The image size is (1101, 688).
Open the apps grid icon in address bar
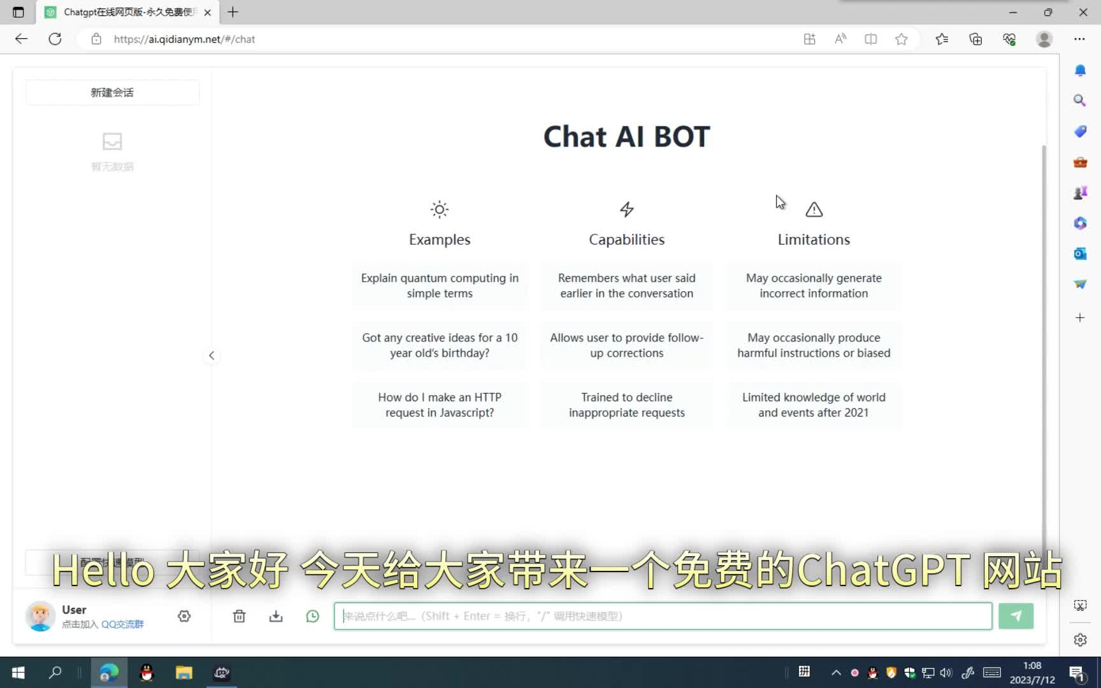[x=809, y=39]
